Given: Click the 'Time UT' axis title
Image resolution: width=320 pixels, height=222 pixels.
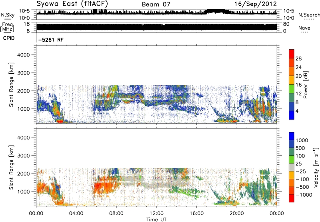Looking at the screenshot, I should 156,220.
